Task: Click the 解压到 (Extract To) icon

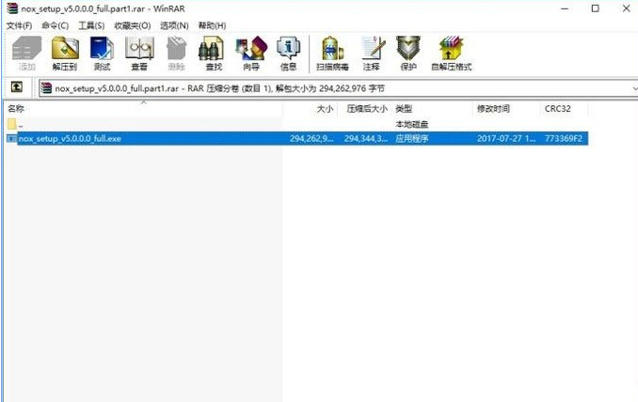Action: coord(65,54)
